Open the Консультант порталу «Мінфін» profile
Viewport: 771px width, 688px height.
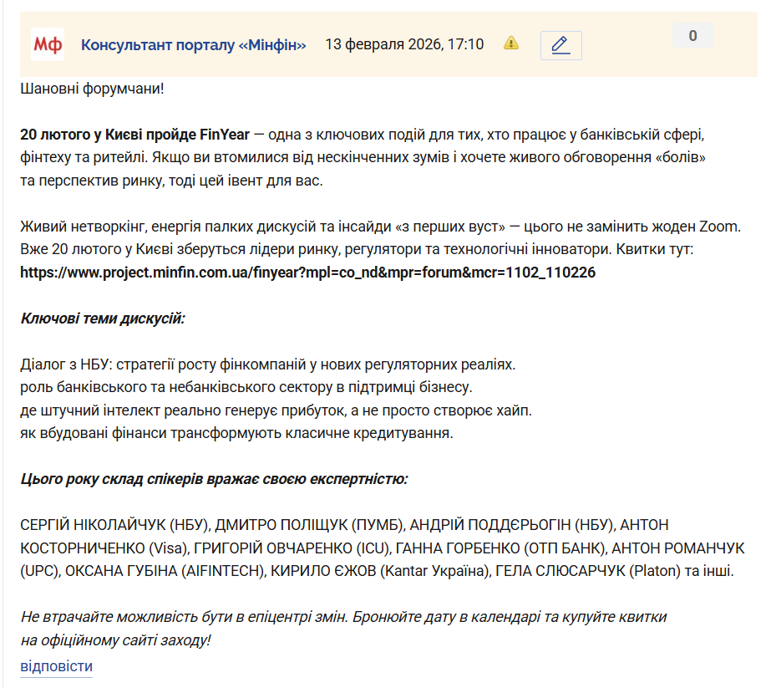pos(193,45)
